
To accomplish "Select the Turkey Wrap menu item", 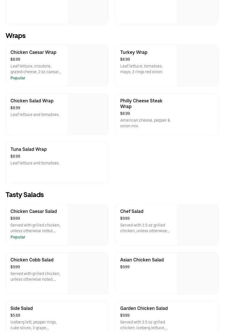I will pyautogui.click(x=134, y=52).
